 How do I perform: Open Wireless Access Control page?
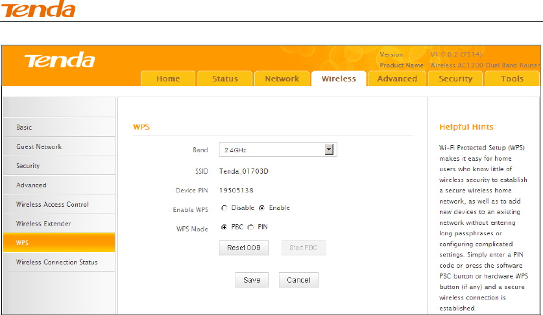(x=59, y=204)
